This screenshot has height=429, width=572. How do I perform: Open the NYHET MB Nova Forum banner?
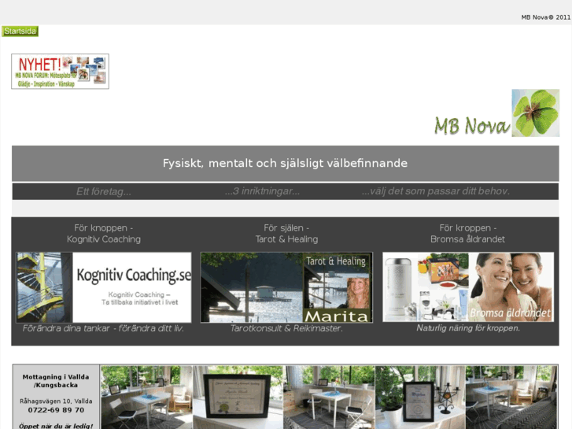coord(61,71)
